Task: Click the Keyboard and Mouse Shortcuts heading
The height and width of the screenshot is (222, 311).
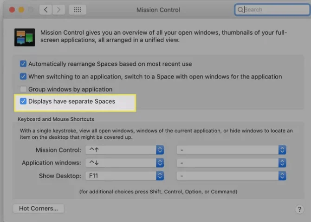Action: pos(56,119)
